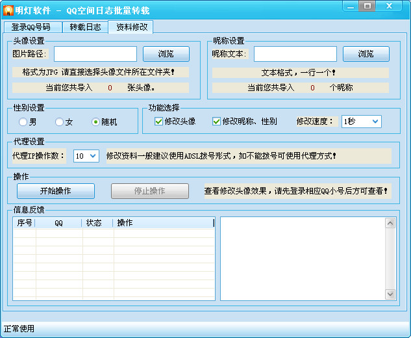Focus the 图片路径 input field

pos(95,54)
